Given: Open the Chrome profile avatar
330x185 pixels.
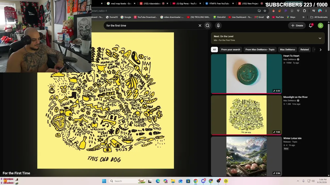Looking at the screenshot, I should pos(320,11).
